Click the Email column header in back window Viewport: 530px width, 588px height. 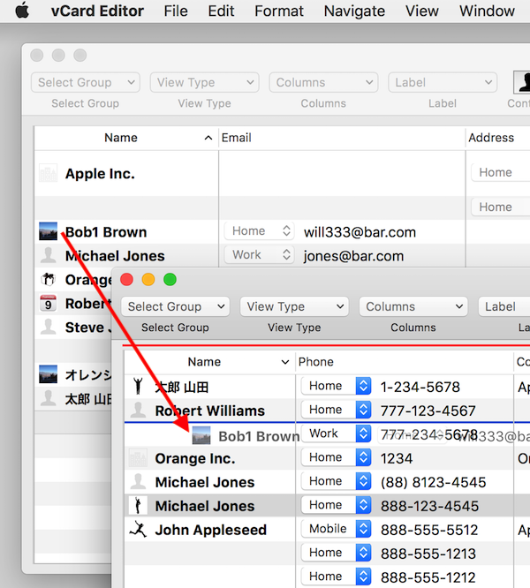pos(342,138)
